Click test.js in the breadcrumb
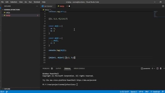Image resolution: width=165 pixels, height=93 pixels. click(x=47, y=10)
